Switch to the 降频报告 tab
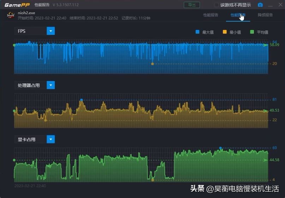The height and width of the screenshot is (198, 285). pos(265,15)
